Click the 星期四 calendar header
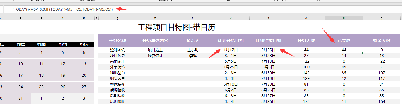The width and height of the screenshot is (402, 108). [x=41, y=44]
